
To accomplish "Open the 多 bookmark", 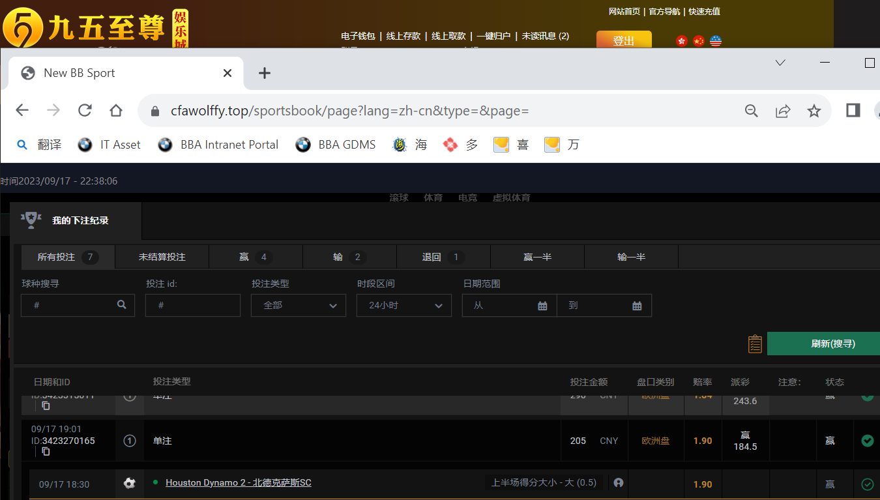I will 461,145.
